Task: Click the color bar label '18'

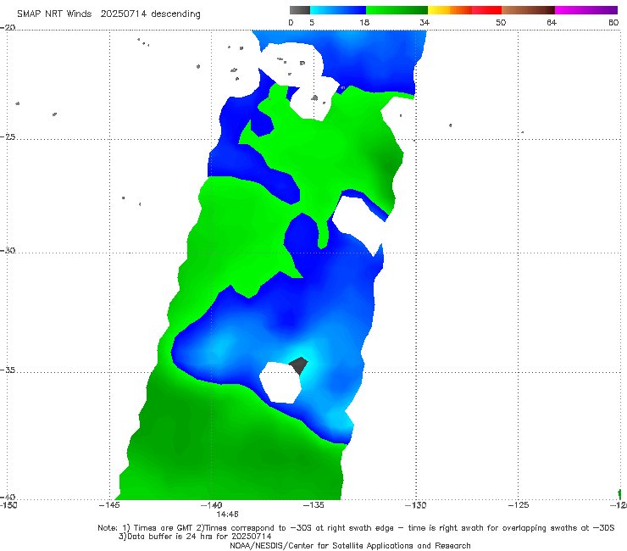Action: pyautogui.click(x=364, y=23)
